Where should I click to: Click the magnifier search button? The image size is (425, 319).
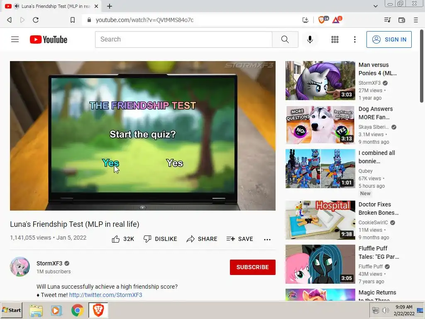(x=285, y=39)
